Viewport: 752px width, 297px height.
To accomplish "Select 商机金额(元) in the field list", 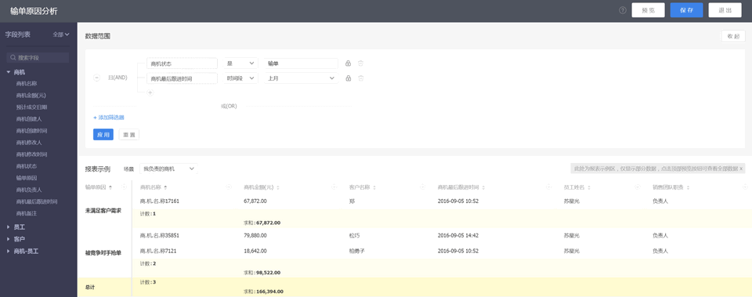I will (31, 96).
